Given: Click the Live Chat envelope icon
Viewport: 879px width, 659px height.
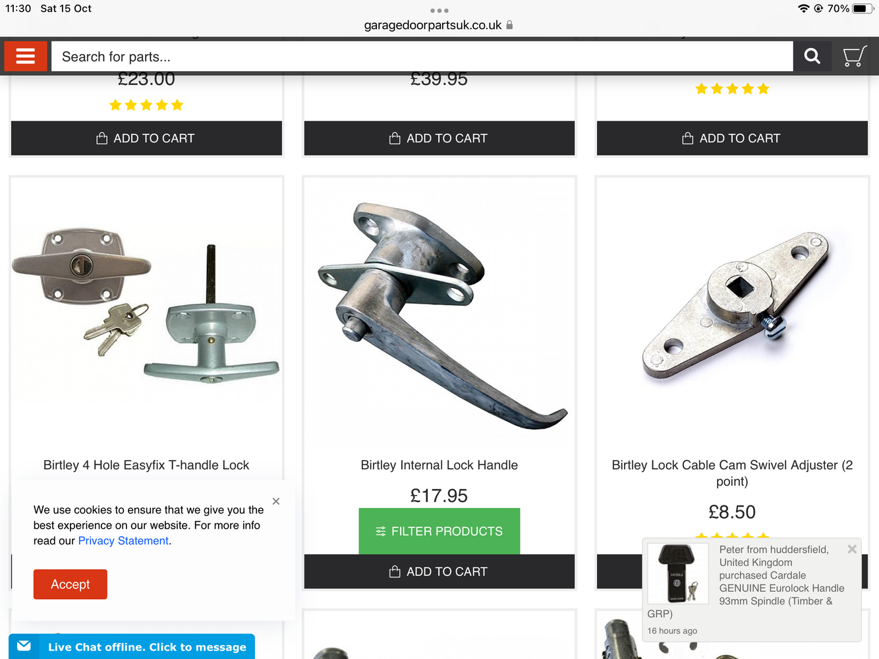Looking at the screenshot, I should (x=24, y=646).
